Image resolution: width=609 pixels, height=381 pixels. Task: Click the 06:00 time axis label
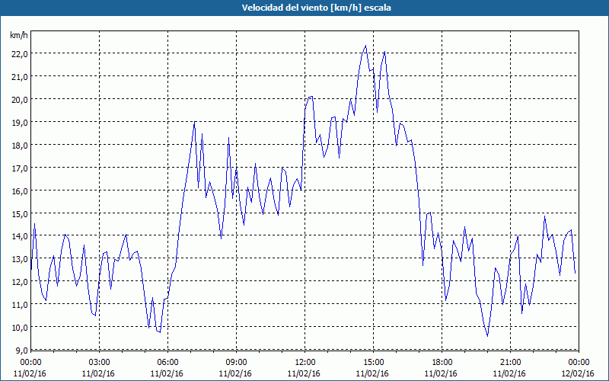(x=167, y=363)
